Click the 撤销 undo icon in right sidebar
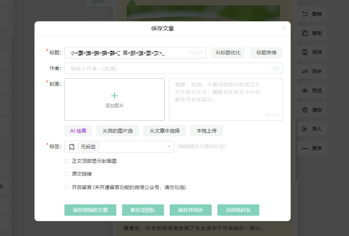Image resolution: width=349 pixels, height=236 pixels. (305, 14)
